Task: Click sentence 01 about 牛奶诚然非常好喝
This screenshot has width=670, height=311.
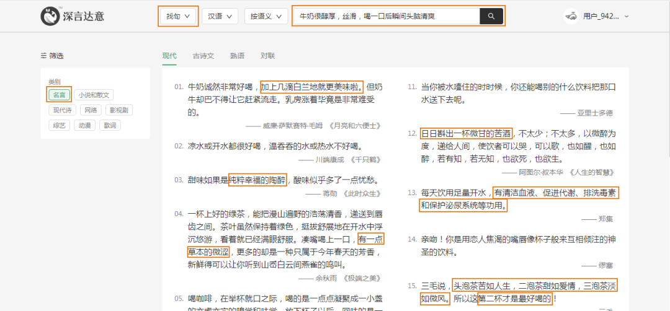Action: (x=285, y=100)
